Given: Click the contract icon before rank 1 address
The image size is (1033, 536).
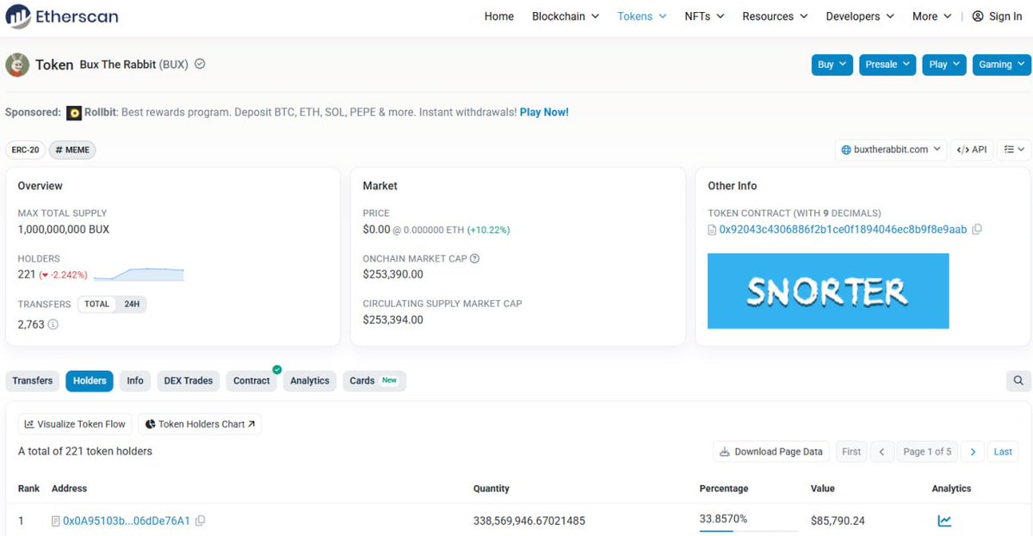Looking at the screenshot, I should click(56, 521).
